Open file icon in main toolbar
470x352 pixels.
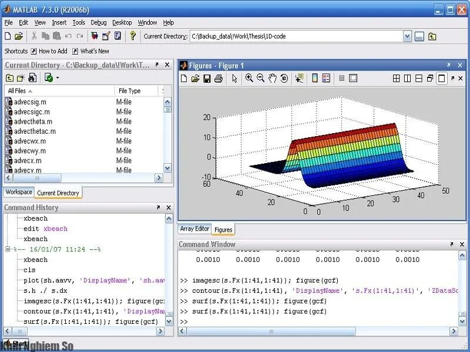coord(19,36)
